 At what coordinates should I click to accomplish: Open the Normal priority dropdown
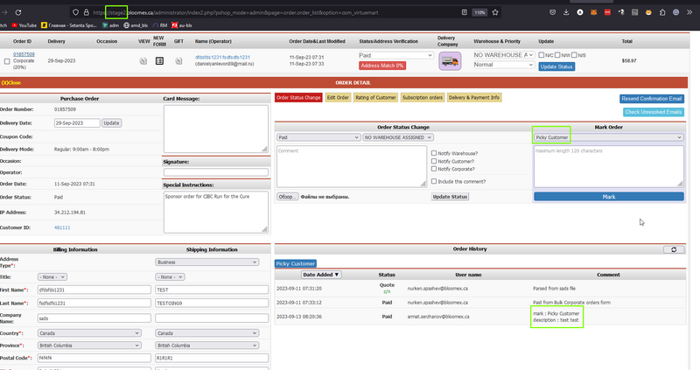click(x=504, y=65)
